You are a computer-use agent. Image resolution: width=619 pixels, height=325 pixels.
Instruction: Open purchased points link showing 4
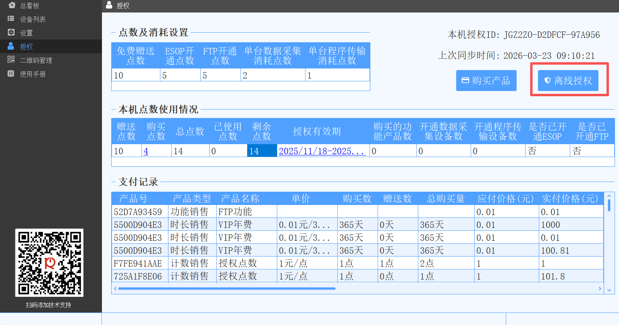pos(146,151)
